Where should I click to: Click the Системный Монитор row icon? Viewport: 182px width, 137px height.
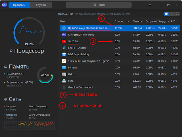pos(64,35)
